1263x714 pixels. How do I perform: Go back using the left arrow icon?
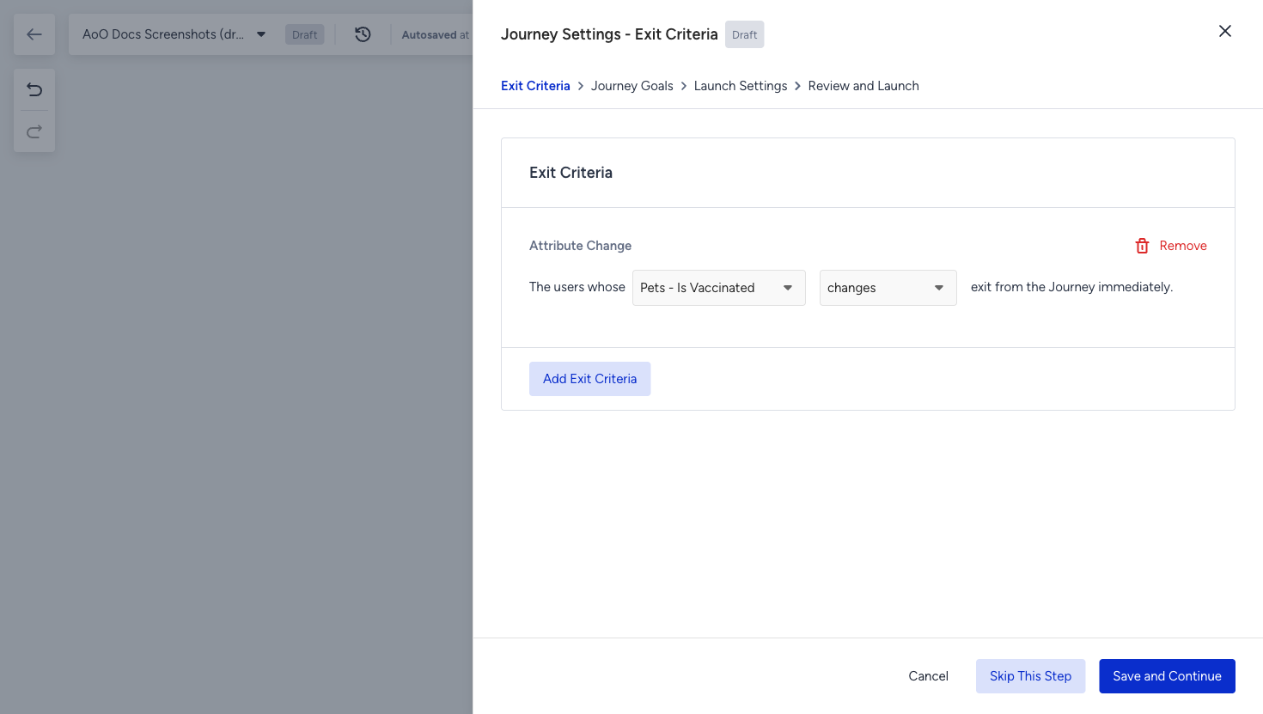click(x=34, y=34)
